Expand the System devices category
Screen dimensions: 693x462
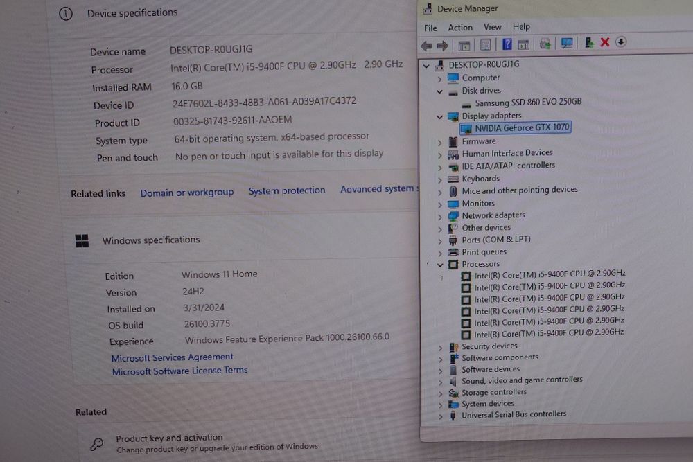(x=440, y=405)
